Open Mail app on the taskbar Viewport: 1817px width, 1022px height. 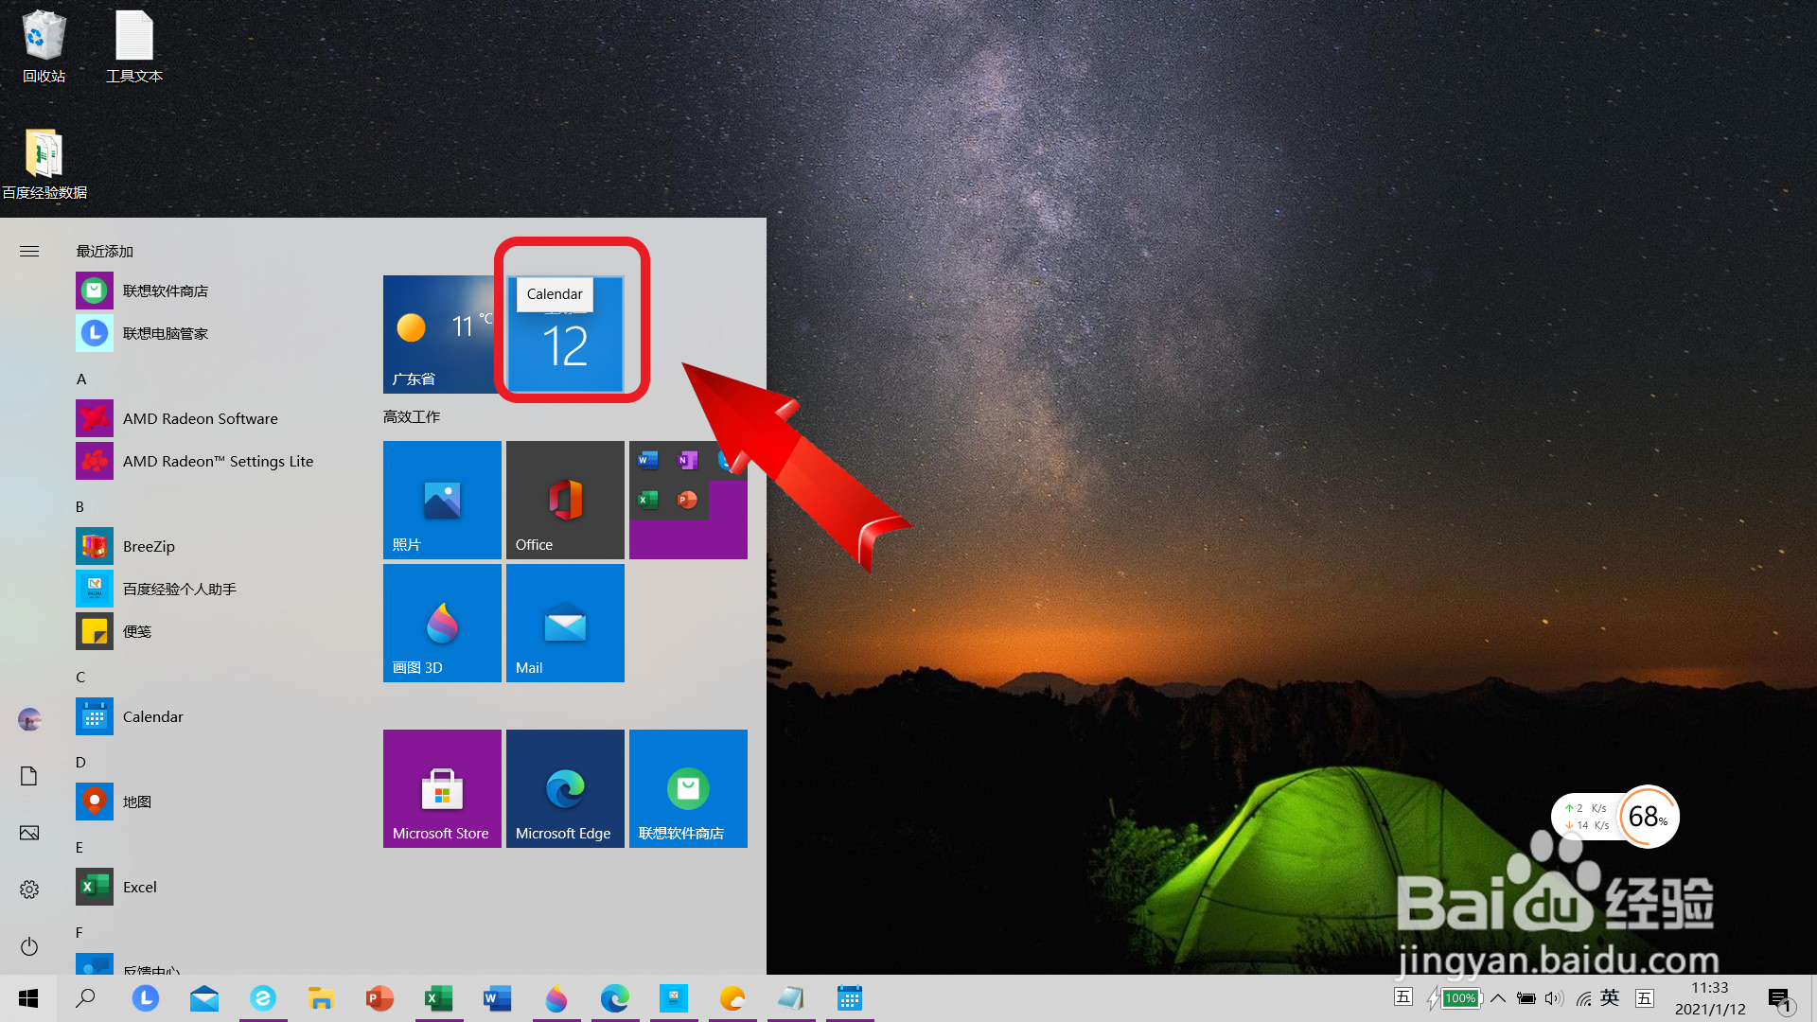point(204,998)
